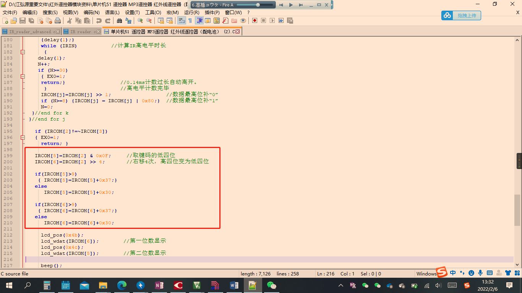Stop macro recording with square icon

(264, 21)
